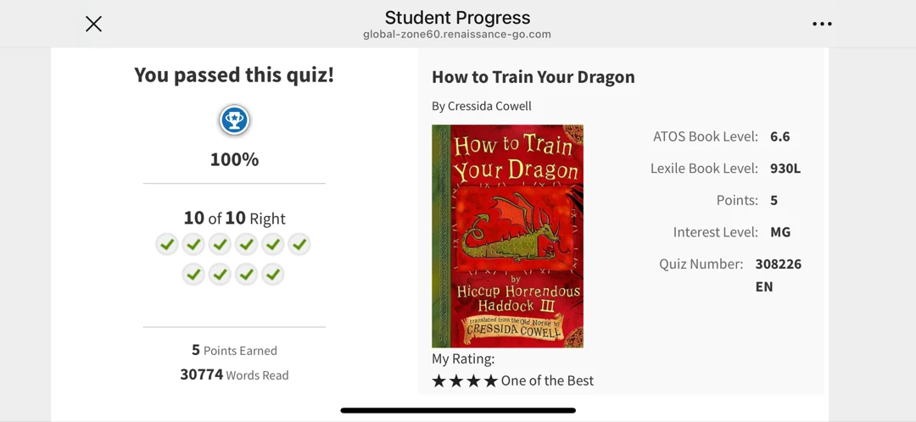Click the ATOS Book Level value 6.6

[780, 136]
